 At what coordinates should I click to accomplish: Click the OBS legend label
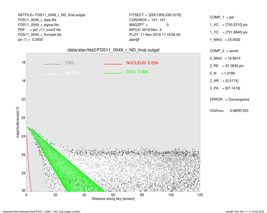click(x=70, y=63)
